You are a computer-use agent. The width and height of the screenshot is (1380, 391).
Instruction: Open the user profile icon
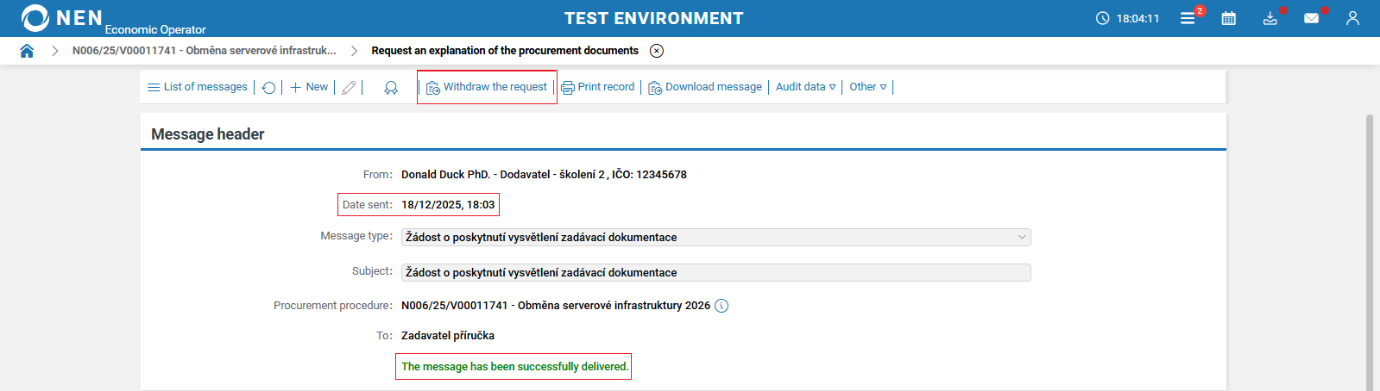(x=1352, y=18)
